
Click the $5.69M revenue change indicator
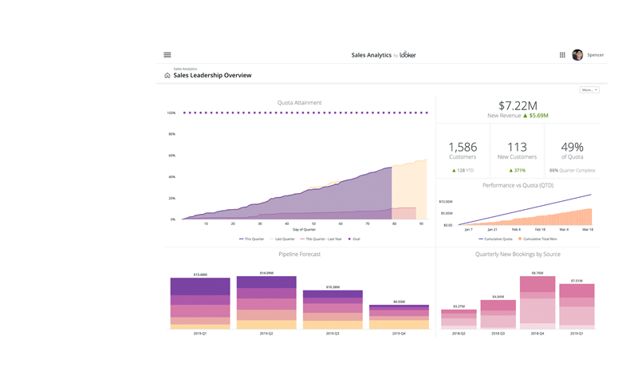point(536,116)
